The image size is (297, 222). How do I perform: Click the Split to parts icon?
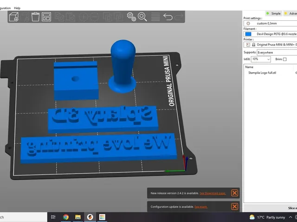[x=118, y=17]
